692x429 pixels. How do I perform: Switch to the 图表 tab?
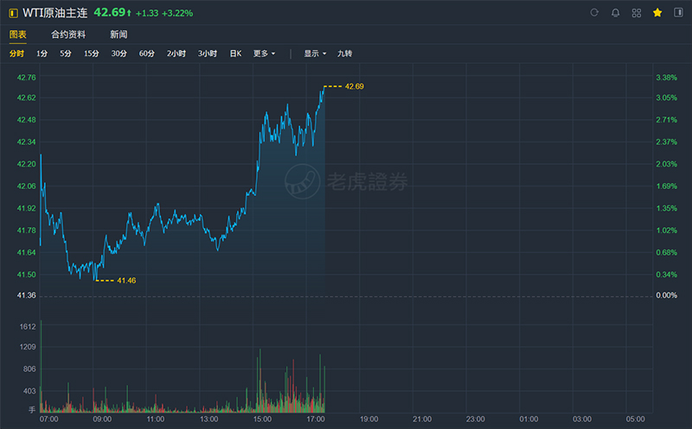(17, 35)
